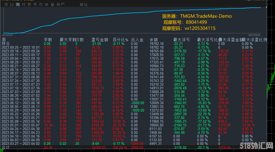
Task: Select the 2023.08.07 ~ 2023.08.13 week row
Action: tap(127, 73)
